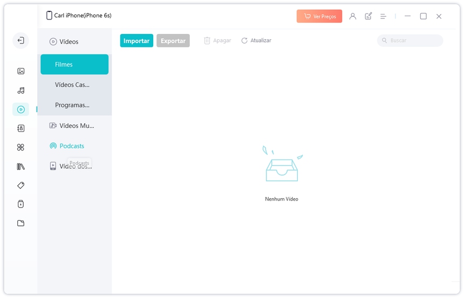Screen dimensions: 464x298
Task: Open the battery device icon in sidebar
Action: (21, 204)
